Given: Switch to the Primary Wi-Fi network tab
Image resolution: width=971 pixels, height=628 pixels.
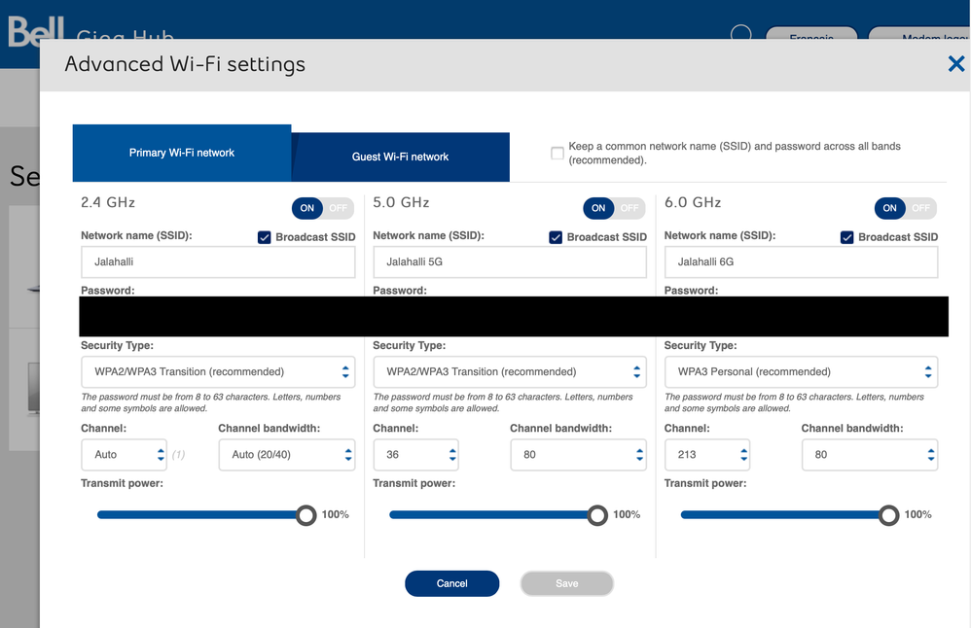Looking at the screenshot, I should (x=181, y=154).
